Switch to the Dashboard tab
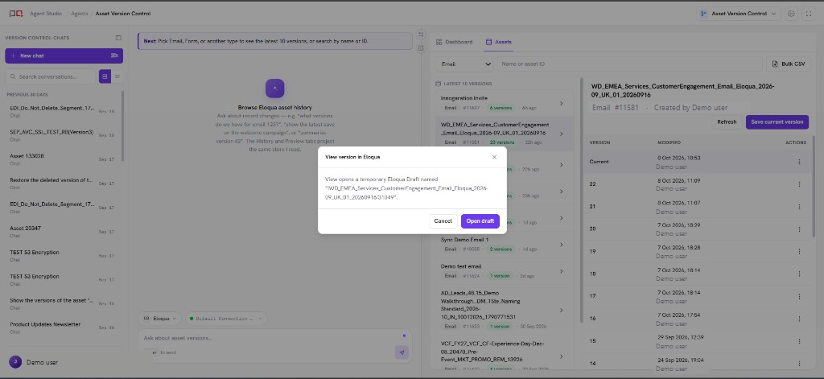Screen dimensions: 824x379 [454, 42]
